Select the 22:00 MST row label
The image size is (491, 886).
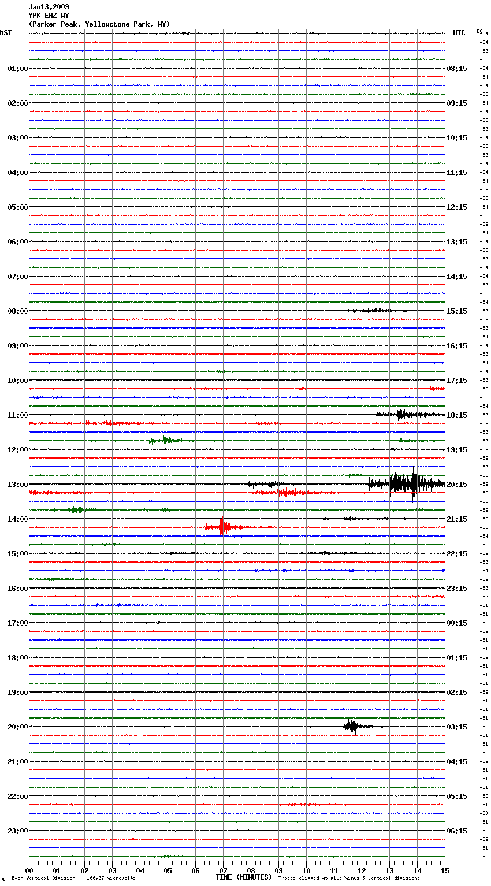[x=18, y=796]
